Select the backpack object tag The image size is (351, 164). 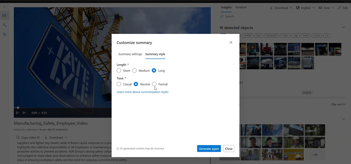272,35
